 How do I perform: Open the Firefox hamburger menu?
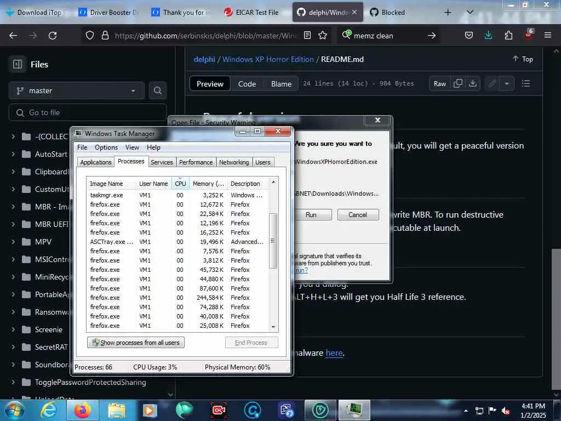548,35
